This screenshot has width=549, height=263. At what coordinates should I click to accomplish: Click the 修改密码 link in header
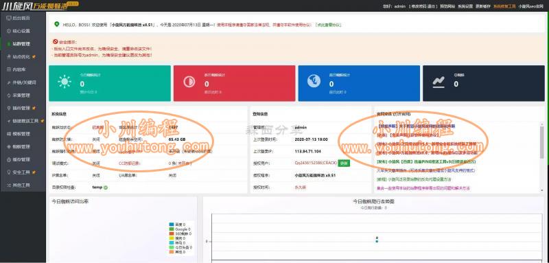point(419,6)
